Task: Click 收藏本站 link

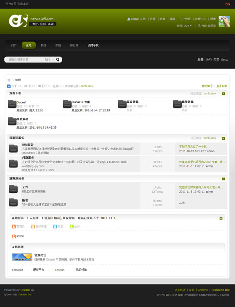Action: [23, 4]
